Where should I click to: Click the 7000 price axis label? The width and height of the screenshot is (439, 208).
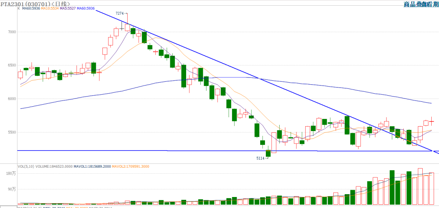coord(11,32)
